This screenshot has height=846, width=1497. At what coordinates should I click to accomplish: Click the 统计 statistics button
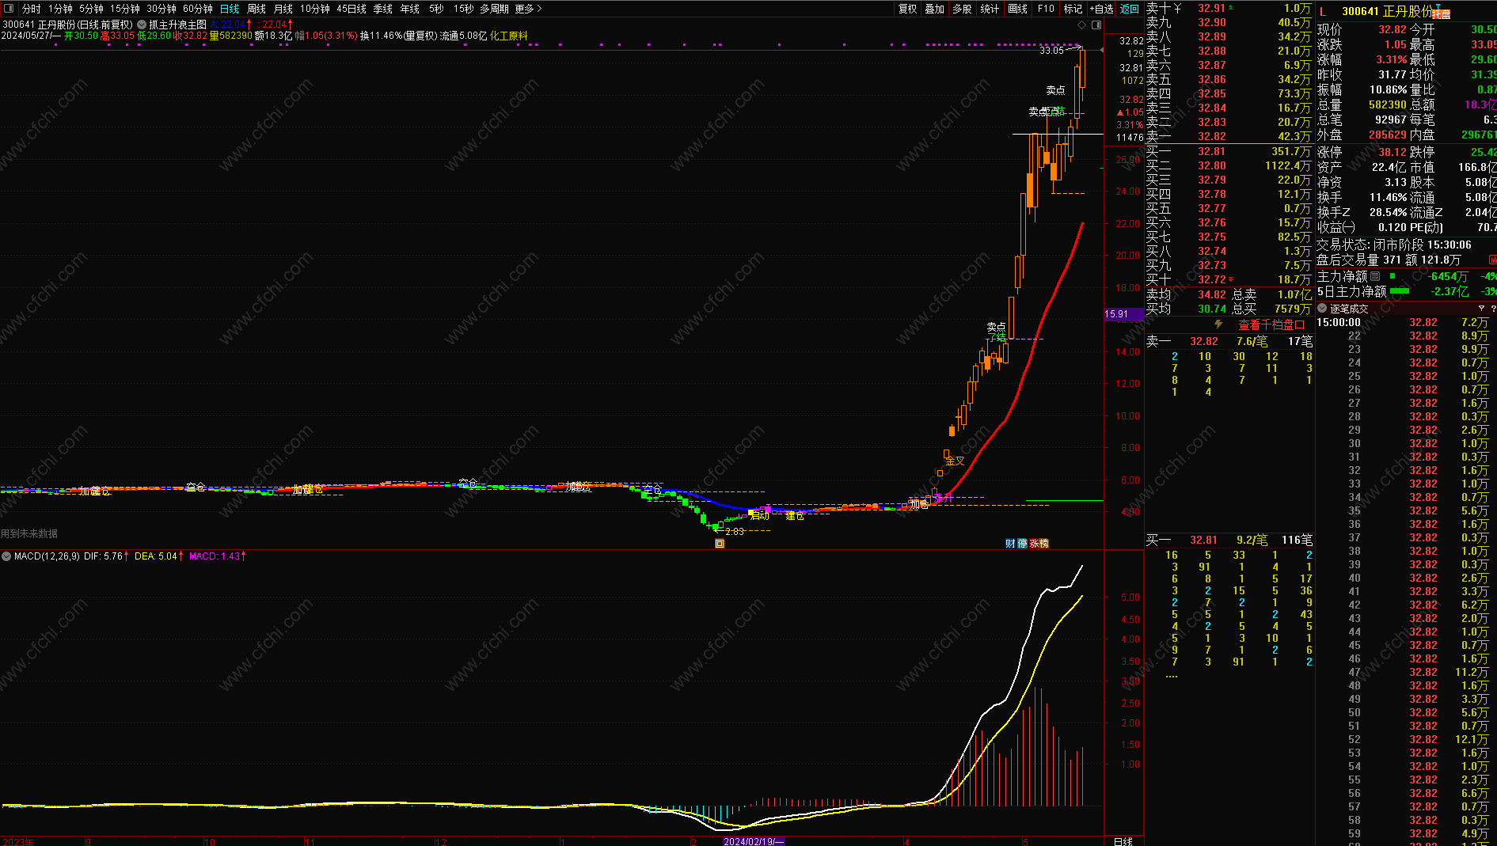pos(990,9)
